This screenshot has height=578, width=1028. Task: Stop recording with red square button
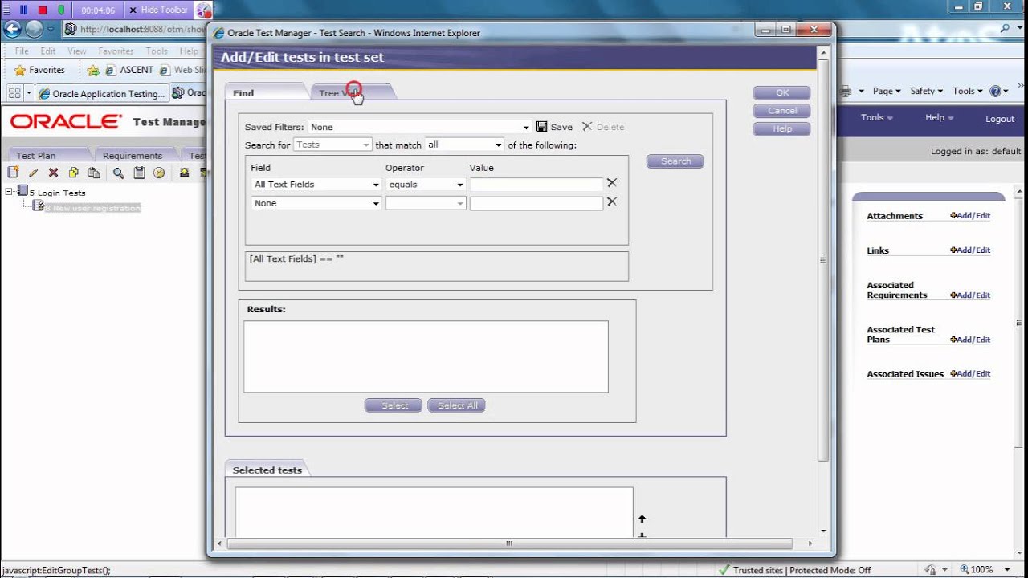point(42,10)
